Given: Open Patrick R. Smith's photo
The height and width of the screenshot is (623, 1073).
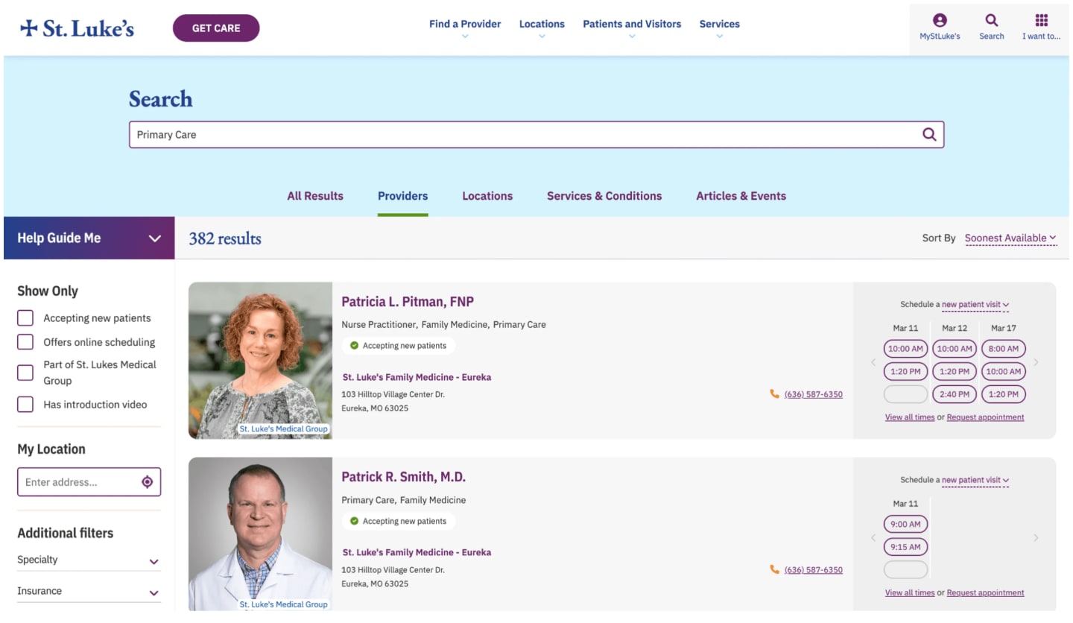Looking at the screenshot, I should pyautogui.click(x=260, y=534).
